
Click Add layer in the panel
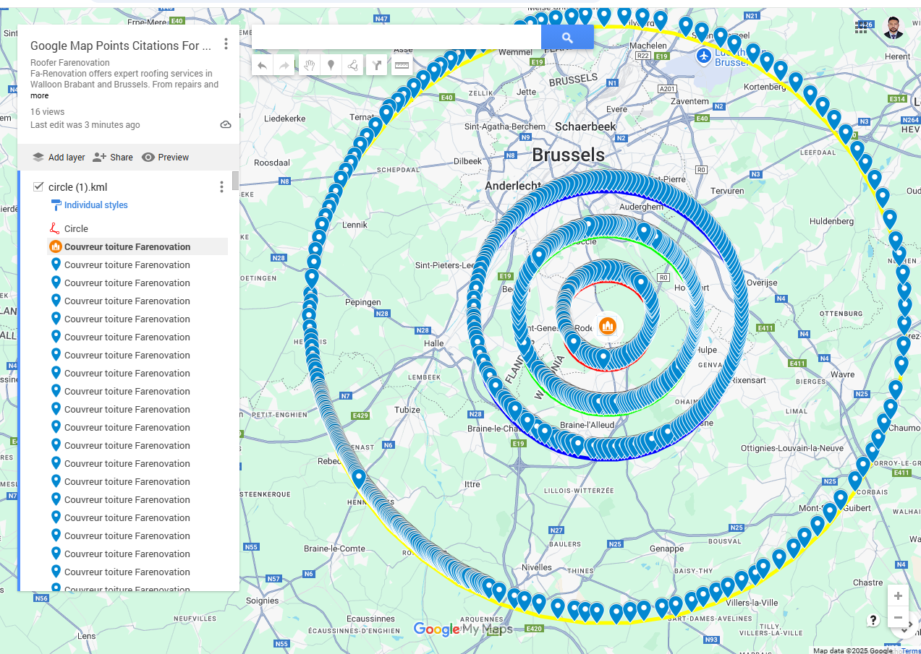pyautogui.click(x=58, y=157)
